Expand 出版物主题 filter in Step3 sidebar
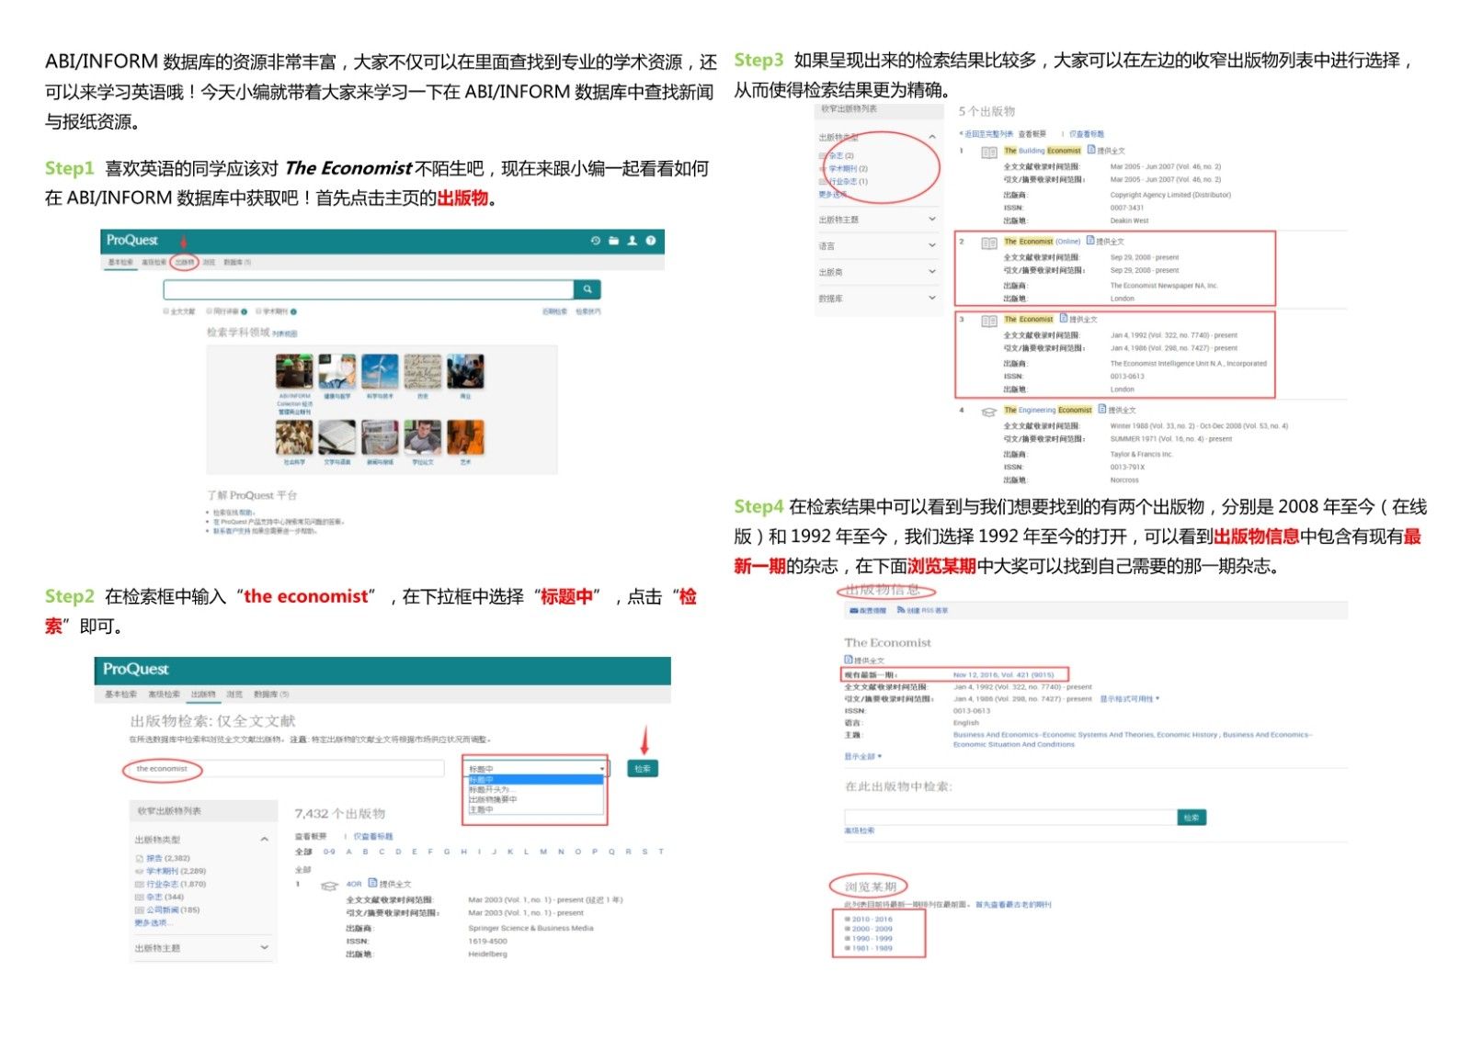This screenshot has height=1039, width=1471. (931, 220)
